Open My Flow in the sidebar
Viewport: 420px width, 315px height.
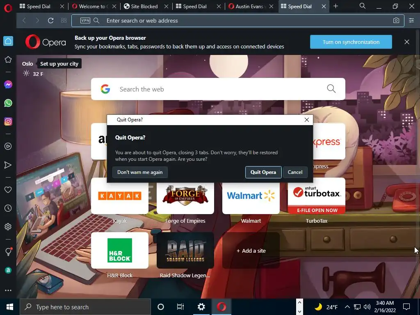tap(8, 165)
